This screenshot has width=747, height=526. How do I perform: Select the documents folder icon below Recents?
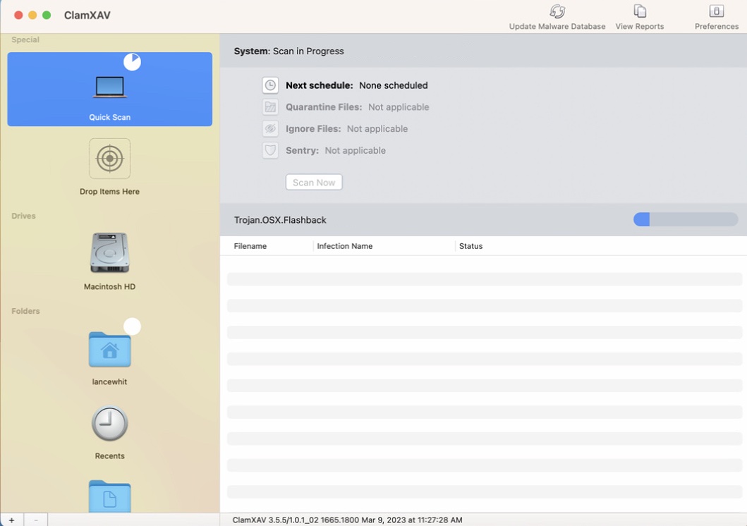coord(109,496)
